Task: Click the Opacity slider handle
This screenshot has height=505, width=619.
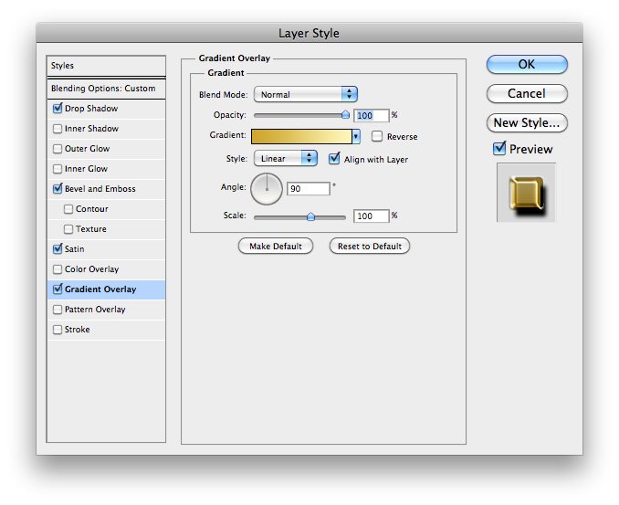Action: click(345, 115)
